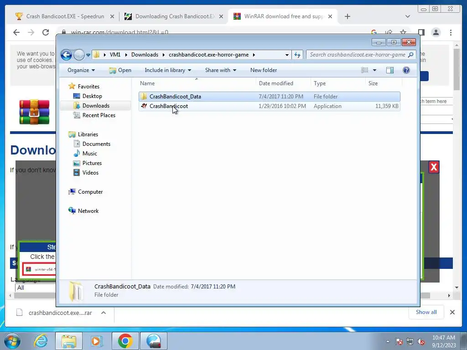467x350 pixels.
Task: Click Show all downloads in Chrome
Action: pos(426,312)
